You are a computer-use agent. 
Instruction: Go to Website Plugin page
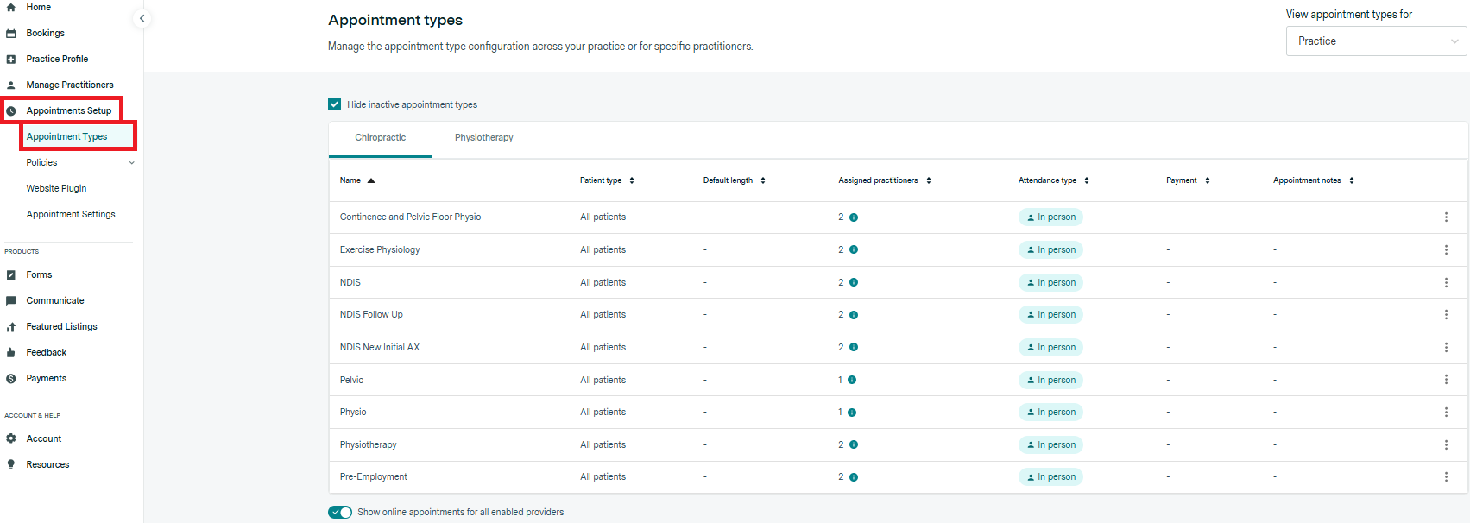pos(56,188)
